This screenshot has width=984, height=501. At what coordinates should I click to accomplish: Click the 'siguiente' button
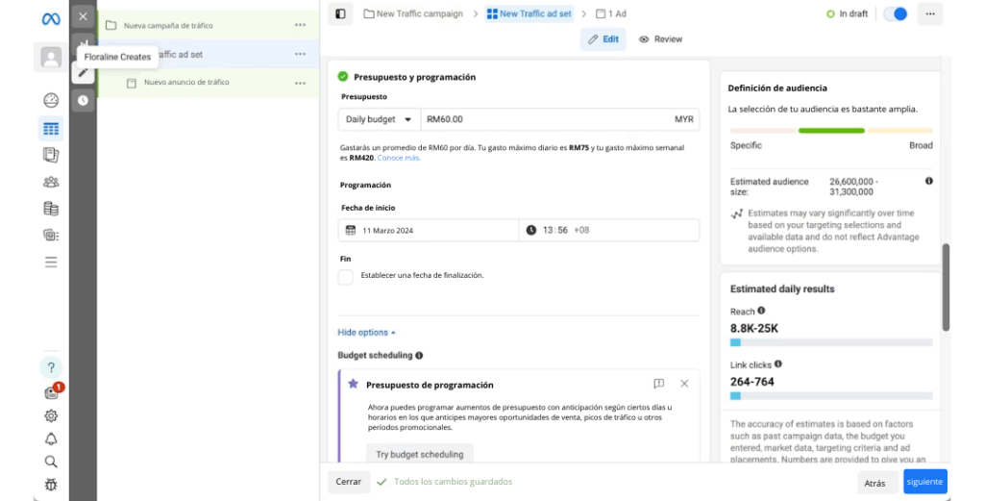click(924, 483)
